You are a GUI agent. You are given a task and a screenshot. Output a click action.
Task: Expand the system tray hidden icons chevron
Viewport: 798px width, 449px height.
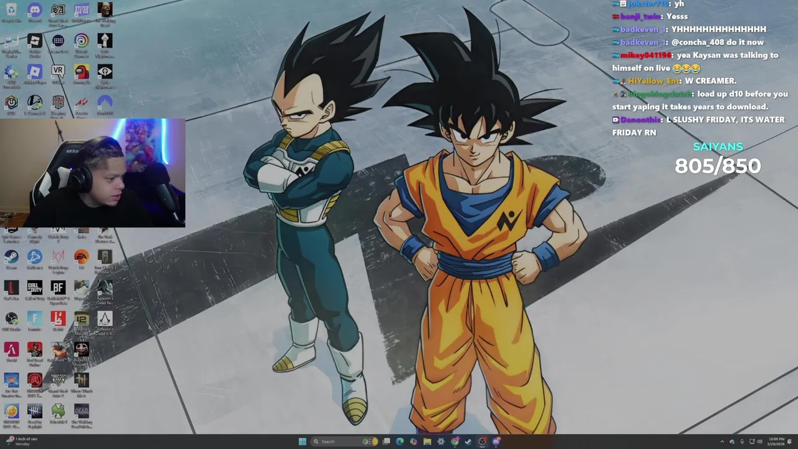point(722,442)
